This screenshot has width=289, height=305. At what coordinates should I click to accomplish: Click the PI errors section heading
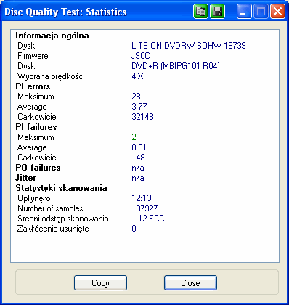click(33, 86)
